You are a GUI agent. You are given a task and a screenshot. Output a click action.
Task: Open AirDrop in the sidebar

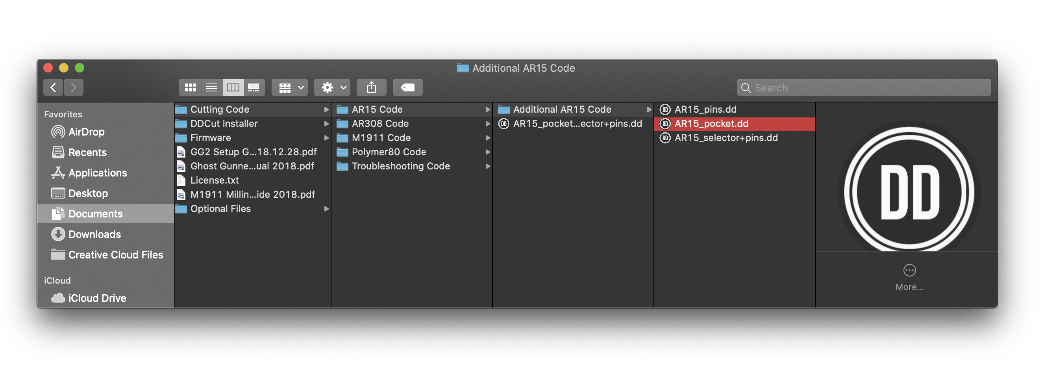pos(86,132)
